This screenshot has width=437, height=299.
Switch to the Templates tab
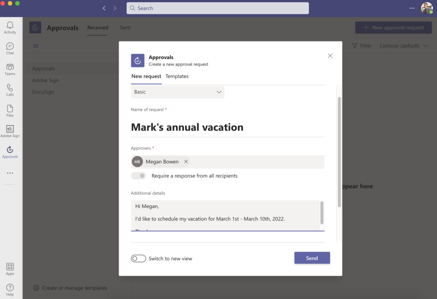[177, 76]
